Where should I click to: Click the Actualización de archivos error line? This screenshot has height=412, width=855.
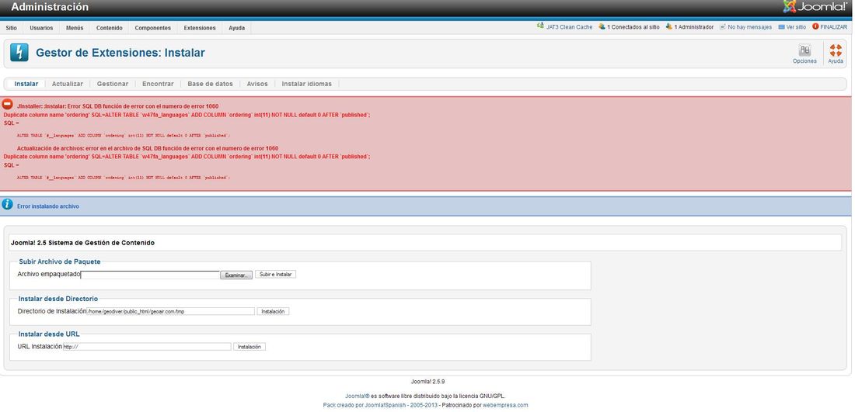pos(147,148)
